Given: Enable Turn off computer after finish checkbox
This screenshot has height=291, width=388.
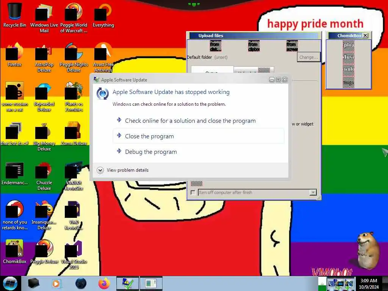Looking at the screenshot, I should pos(193,192).
